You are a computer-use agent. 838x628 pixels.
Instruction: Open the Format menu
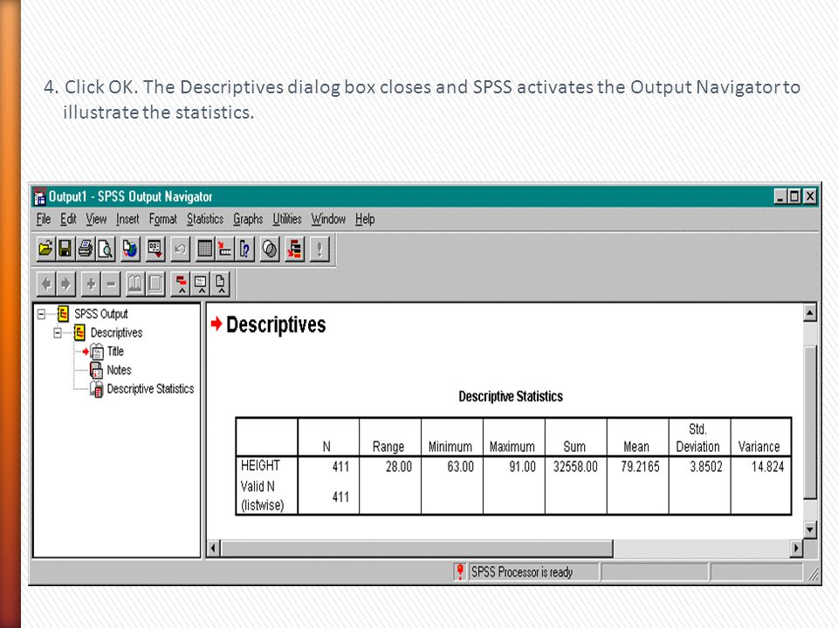[162, 219]
